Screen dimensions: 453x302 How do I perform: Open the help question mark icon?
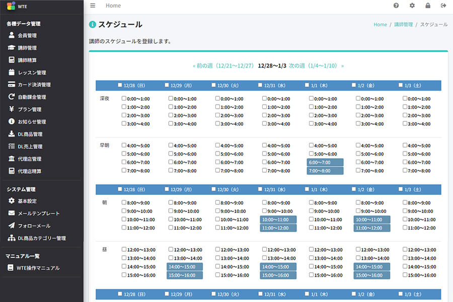click(x=396, y=6)
